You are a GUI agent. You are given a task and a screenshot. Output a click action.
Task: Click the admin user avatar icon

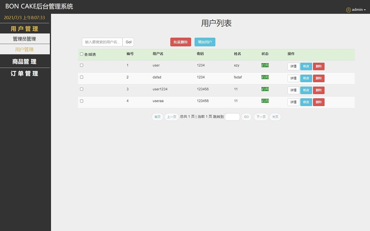click(x=348, y=10)
